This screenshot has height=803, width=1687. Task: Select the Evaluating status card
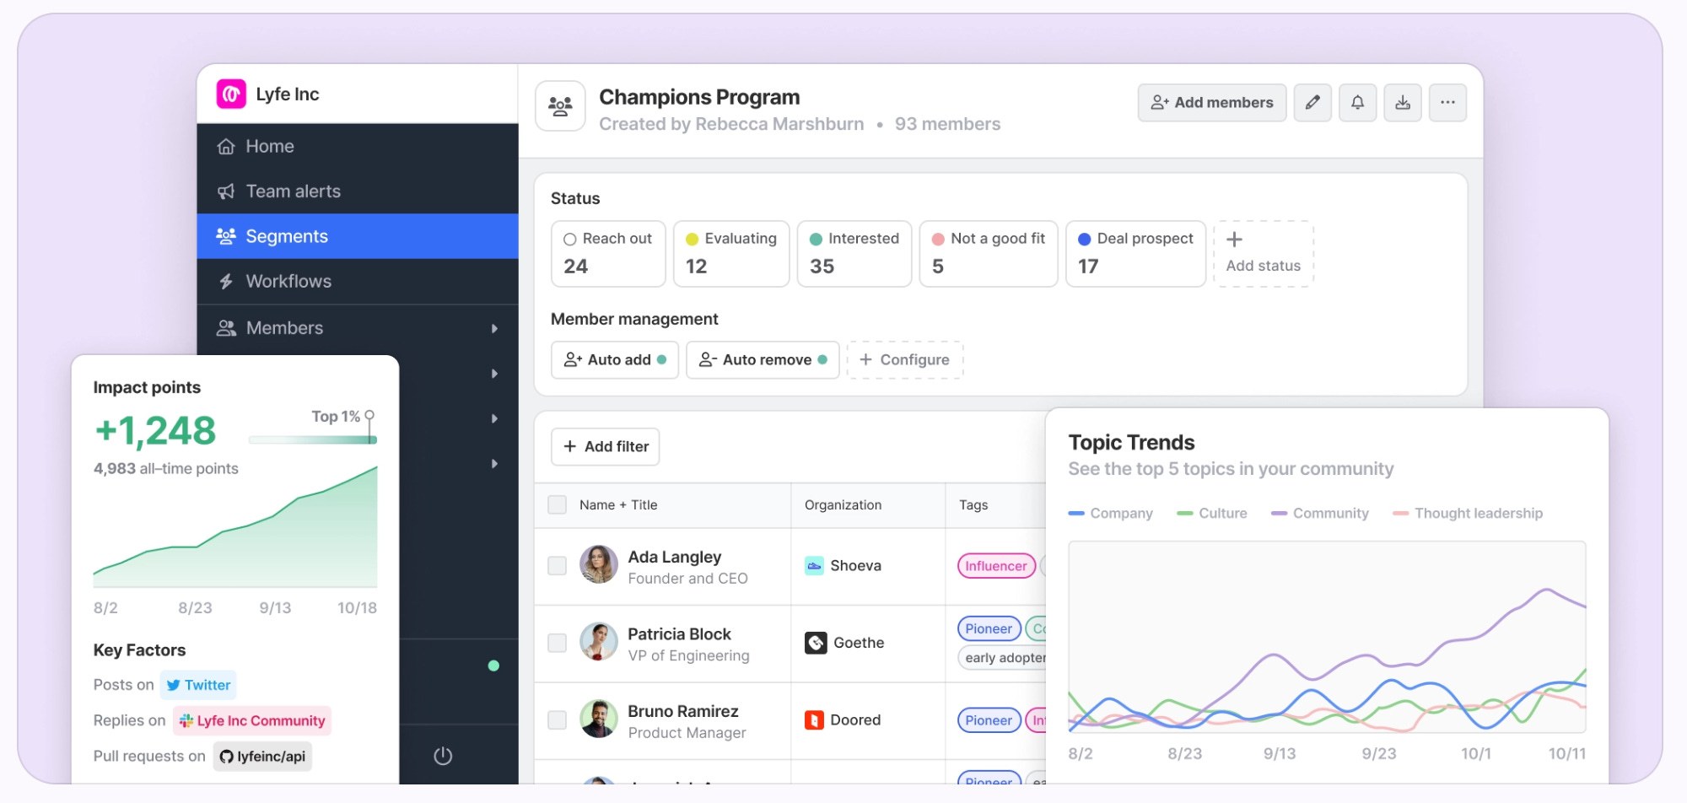tap(731, 254)
